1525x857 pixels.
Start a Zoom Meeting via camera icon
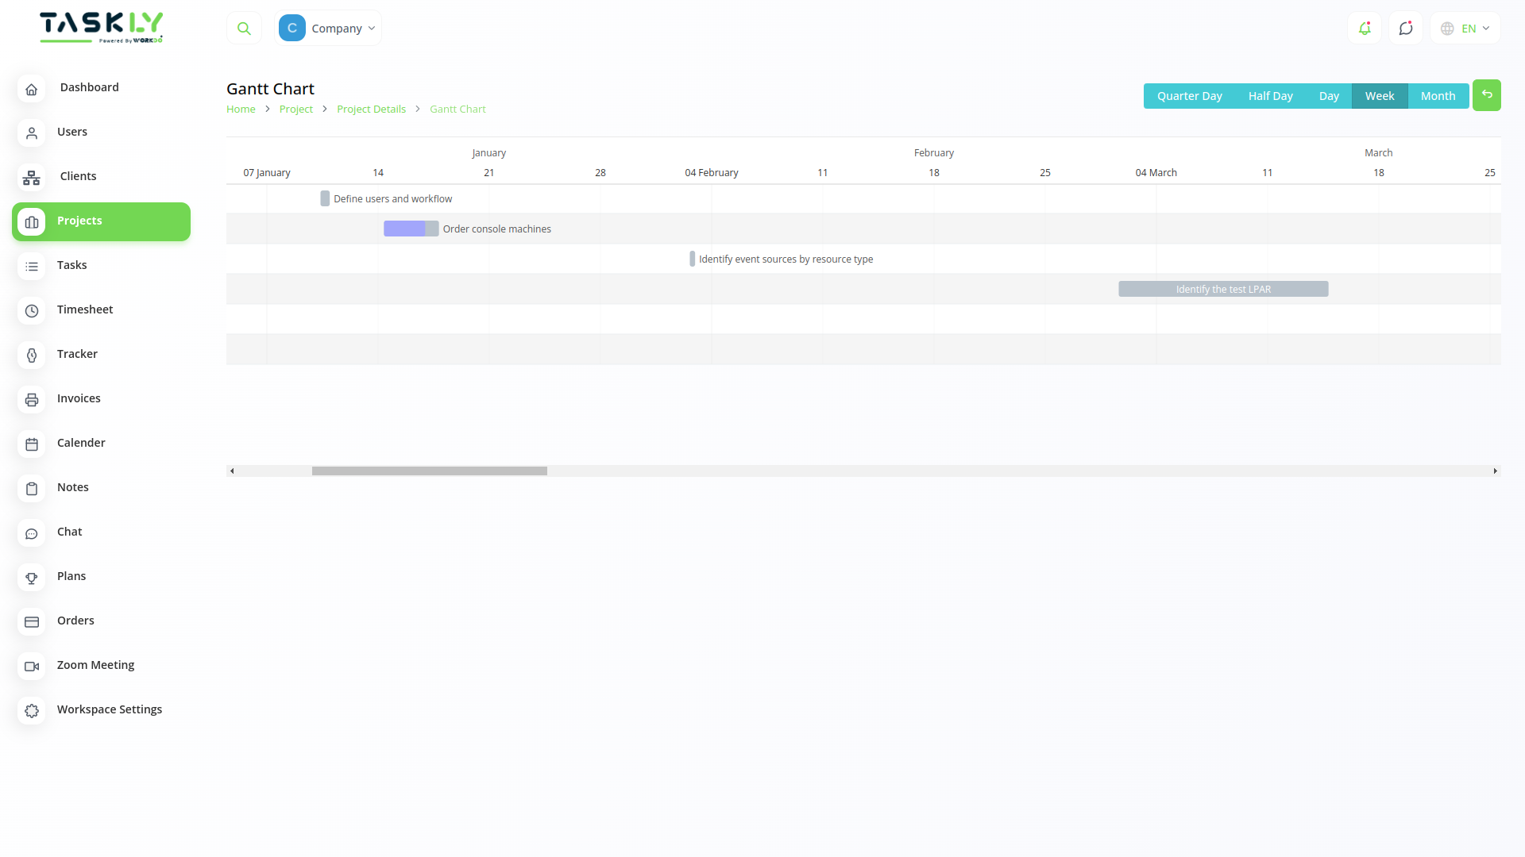tap(31, 667)
